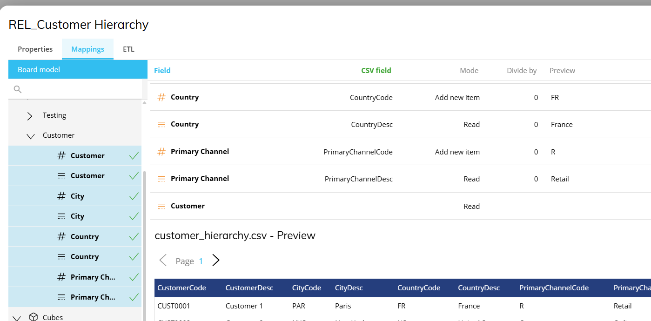Select Customer description item in tree

[x=75, y=176]
